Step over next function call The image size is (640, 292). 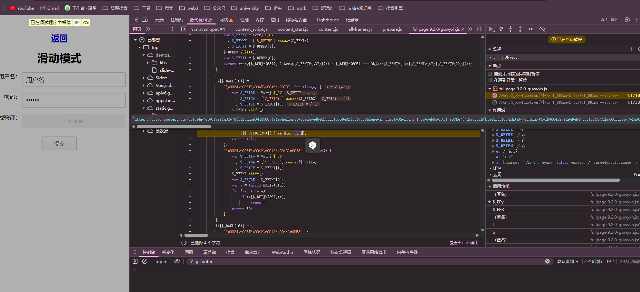[x=501, y=29]
